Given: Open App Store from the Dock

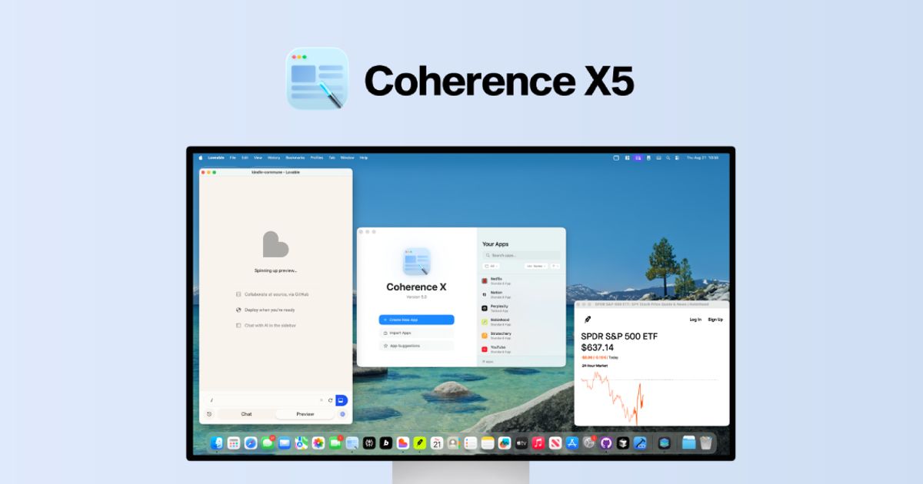Looking at the screenshot, I should [x=572, y=443].
